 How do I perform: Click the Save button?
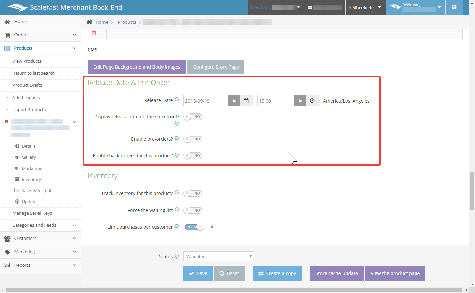coord(198,273)
